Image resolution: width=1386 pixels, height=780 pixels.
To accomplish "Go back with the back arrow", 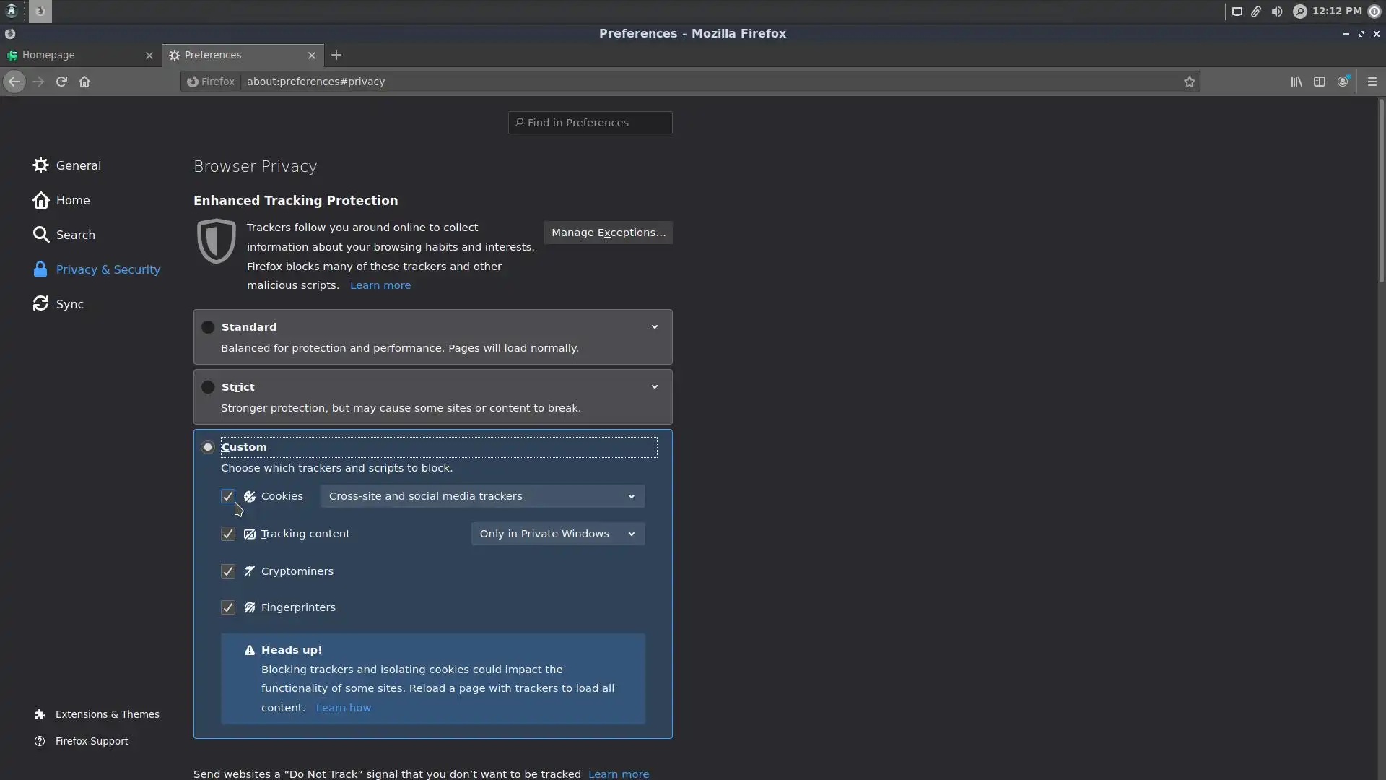I will click(x=14, y=82).
